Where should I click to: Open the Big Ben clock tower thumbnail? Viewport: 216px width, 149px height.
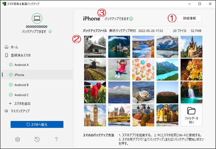tap(95, 115)
